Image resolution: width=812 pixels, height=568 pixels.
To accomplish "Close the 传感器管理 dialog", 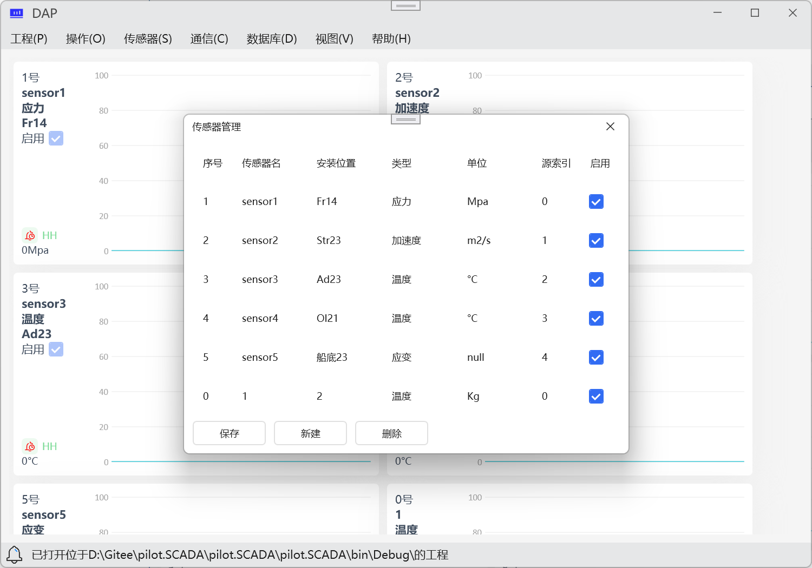I will (610, 126).
